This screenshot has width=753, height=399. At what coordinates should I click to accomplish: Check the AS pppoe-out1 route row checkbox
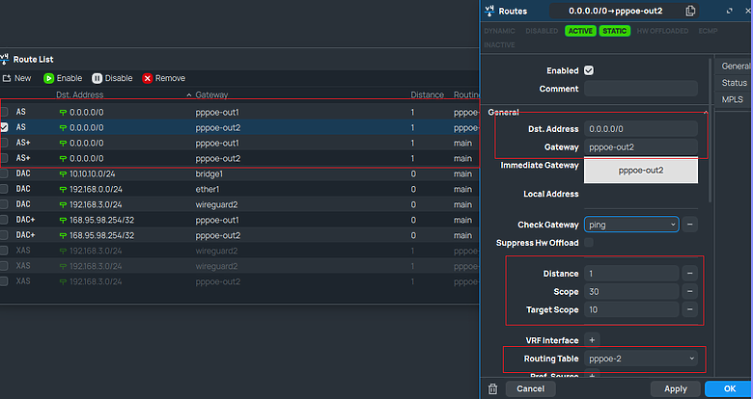(4, 112)
